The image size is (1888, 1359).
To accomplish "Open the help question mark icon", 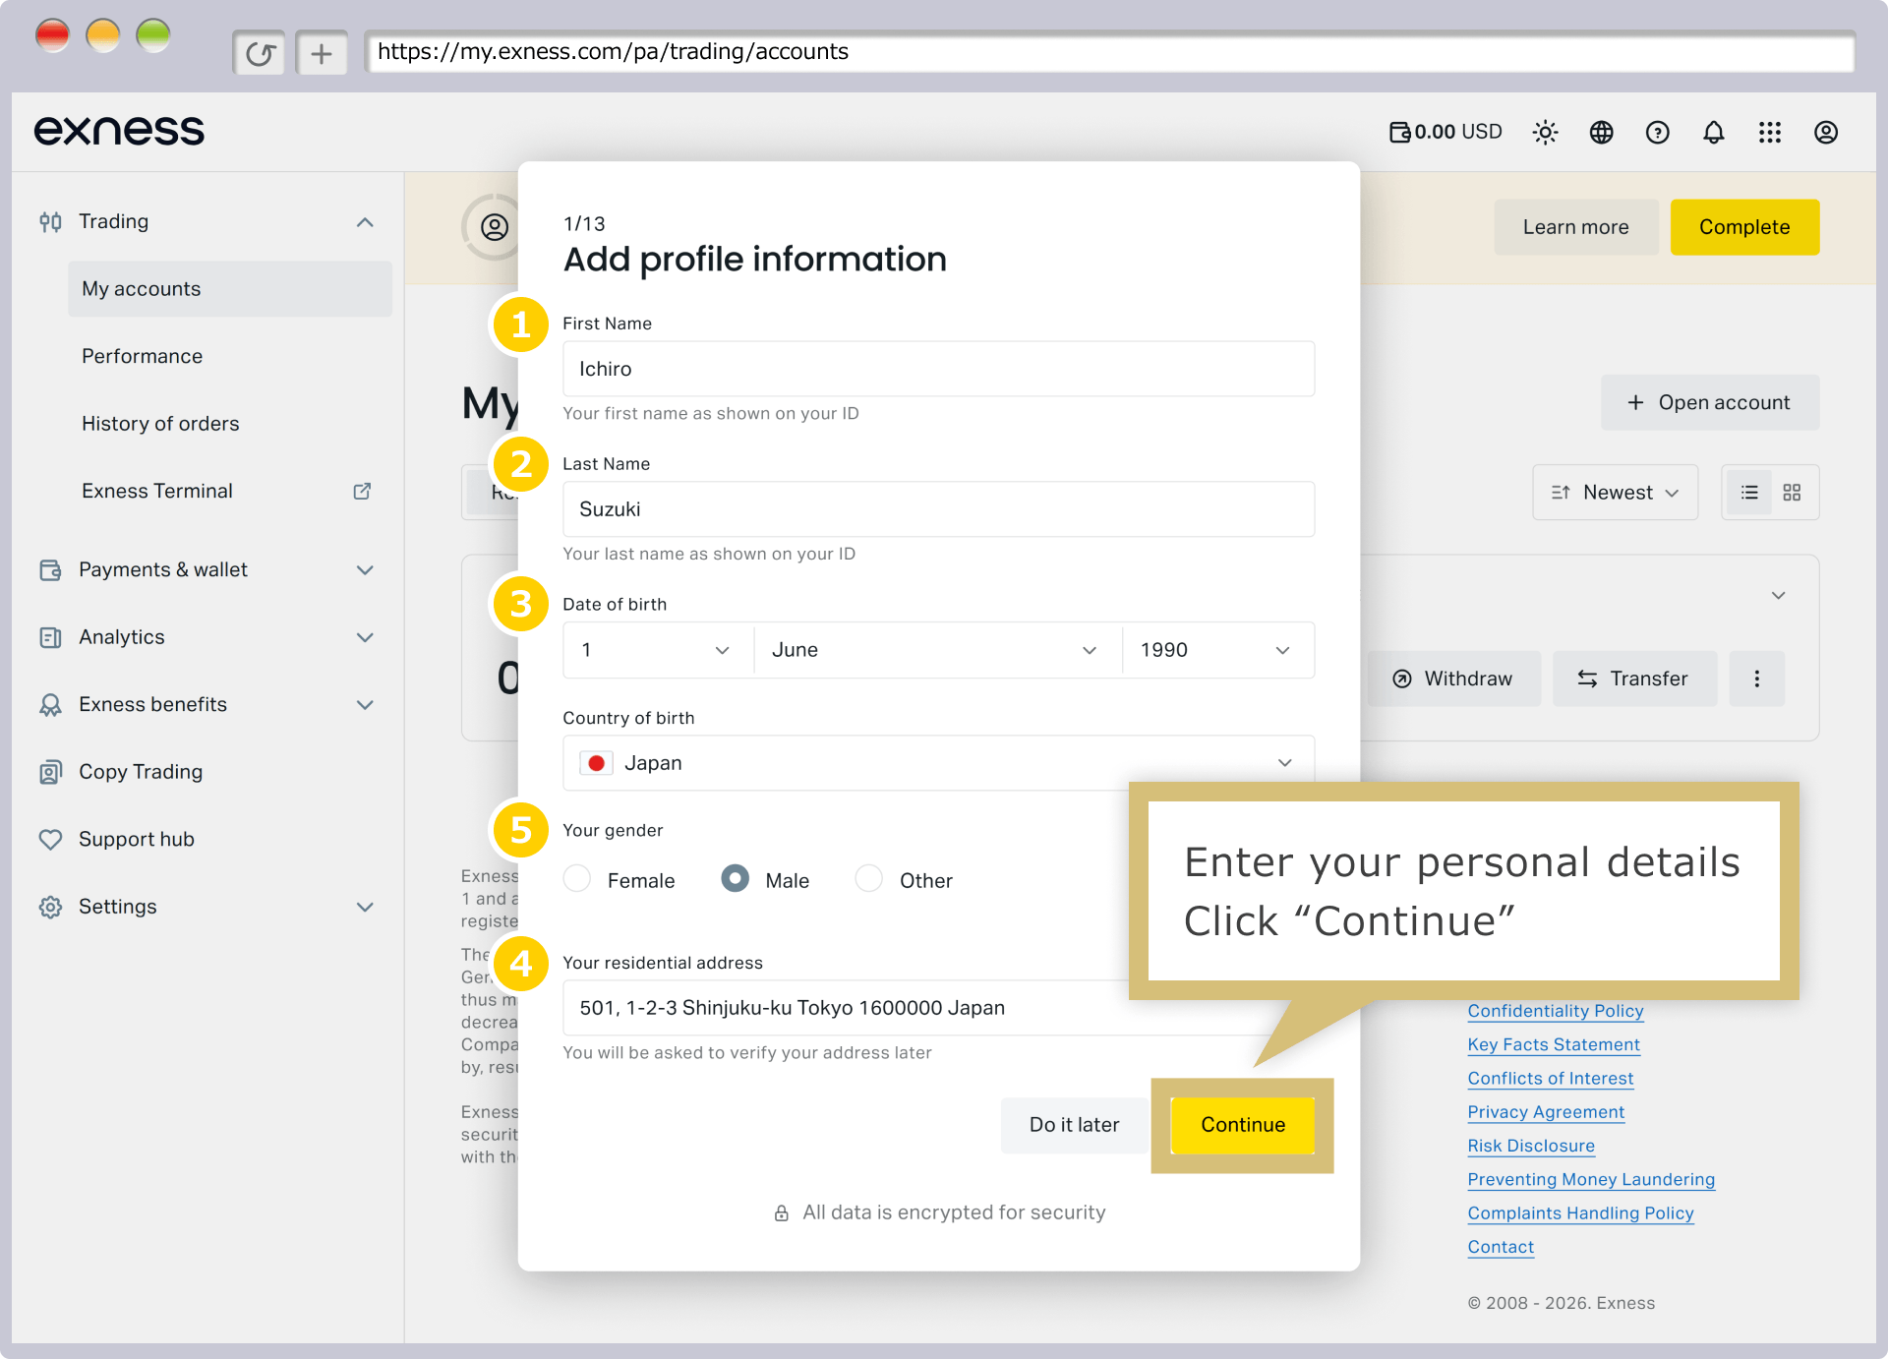I will pos(1657,132).
